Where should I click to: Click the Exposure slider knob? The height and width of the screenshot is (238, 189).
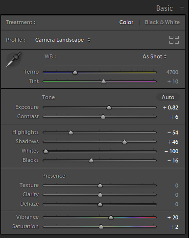pos(109,107)
